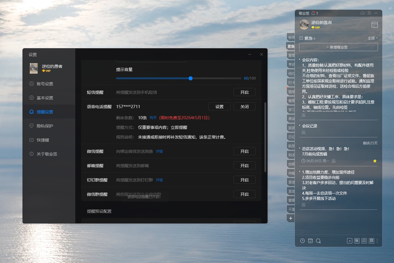Viewport: 394px width, 263px height.
Task: Switch to the 日记 category tab
Action: click(291, 137)
